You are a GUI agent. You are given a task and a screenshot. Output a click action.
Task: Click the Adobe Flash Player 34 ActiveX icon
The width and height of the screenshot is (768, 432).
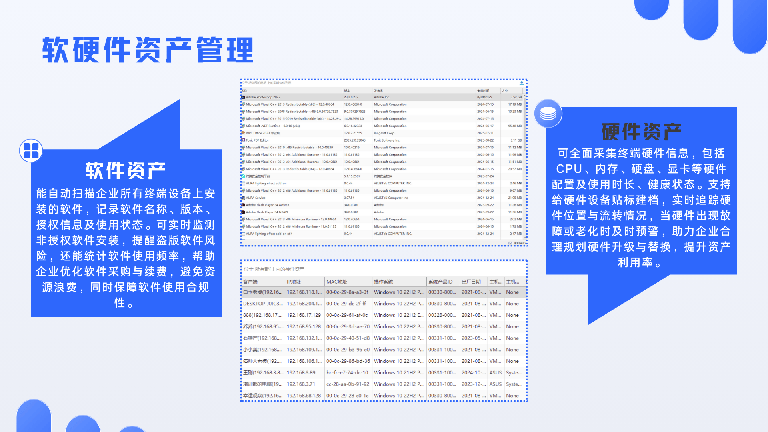click(x=242, y=205)
